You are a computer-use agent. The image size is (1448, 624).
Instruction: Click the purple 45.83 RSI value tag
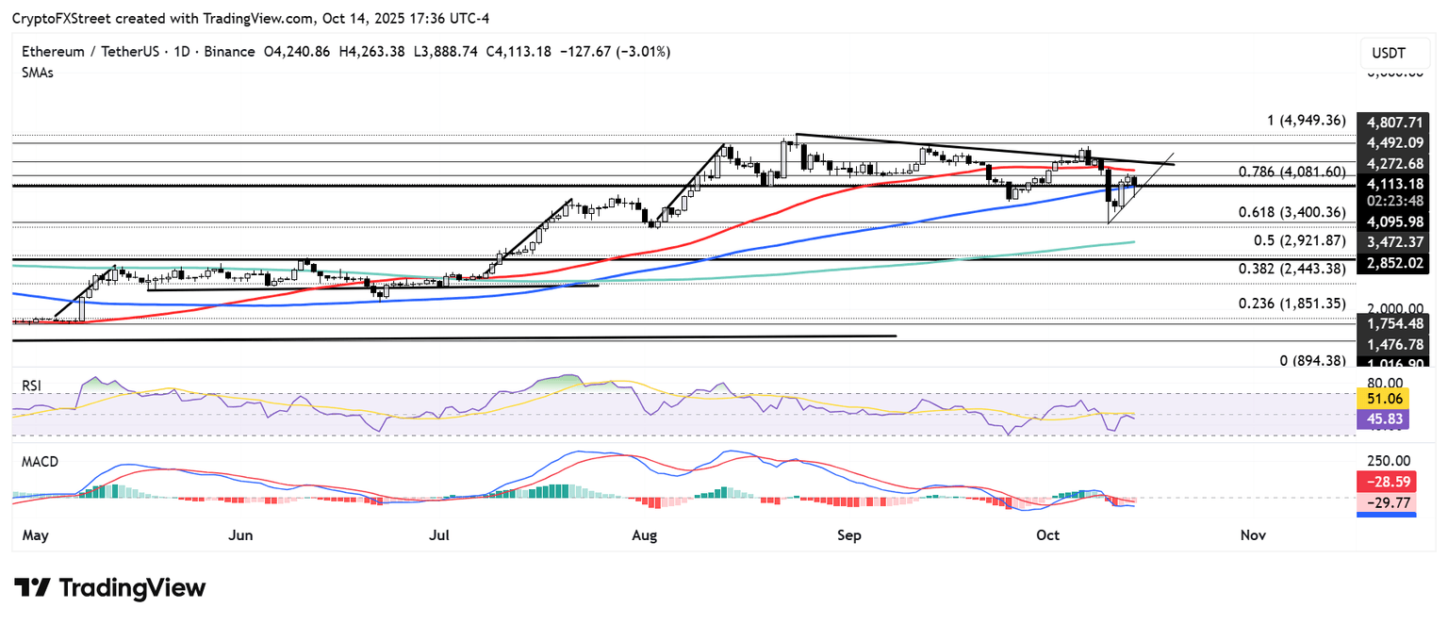click(1382, 419)
